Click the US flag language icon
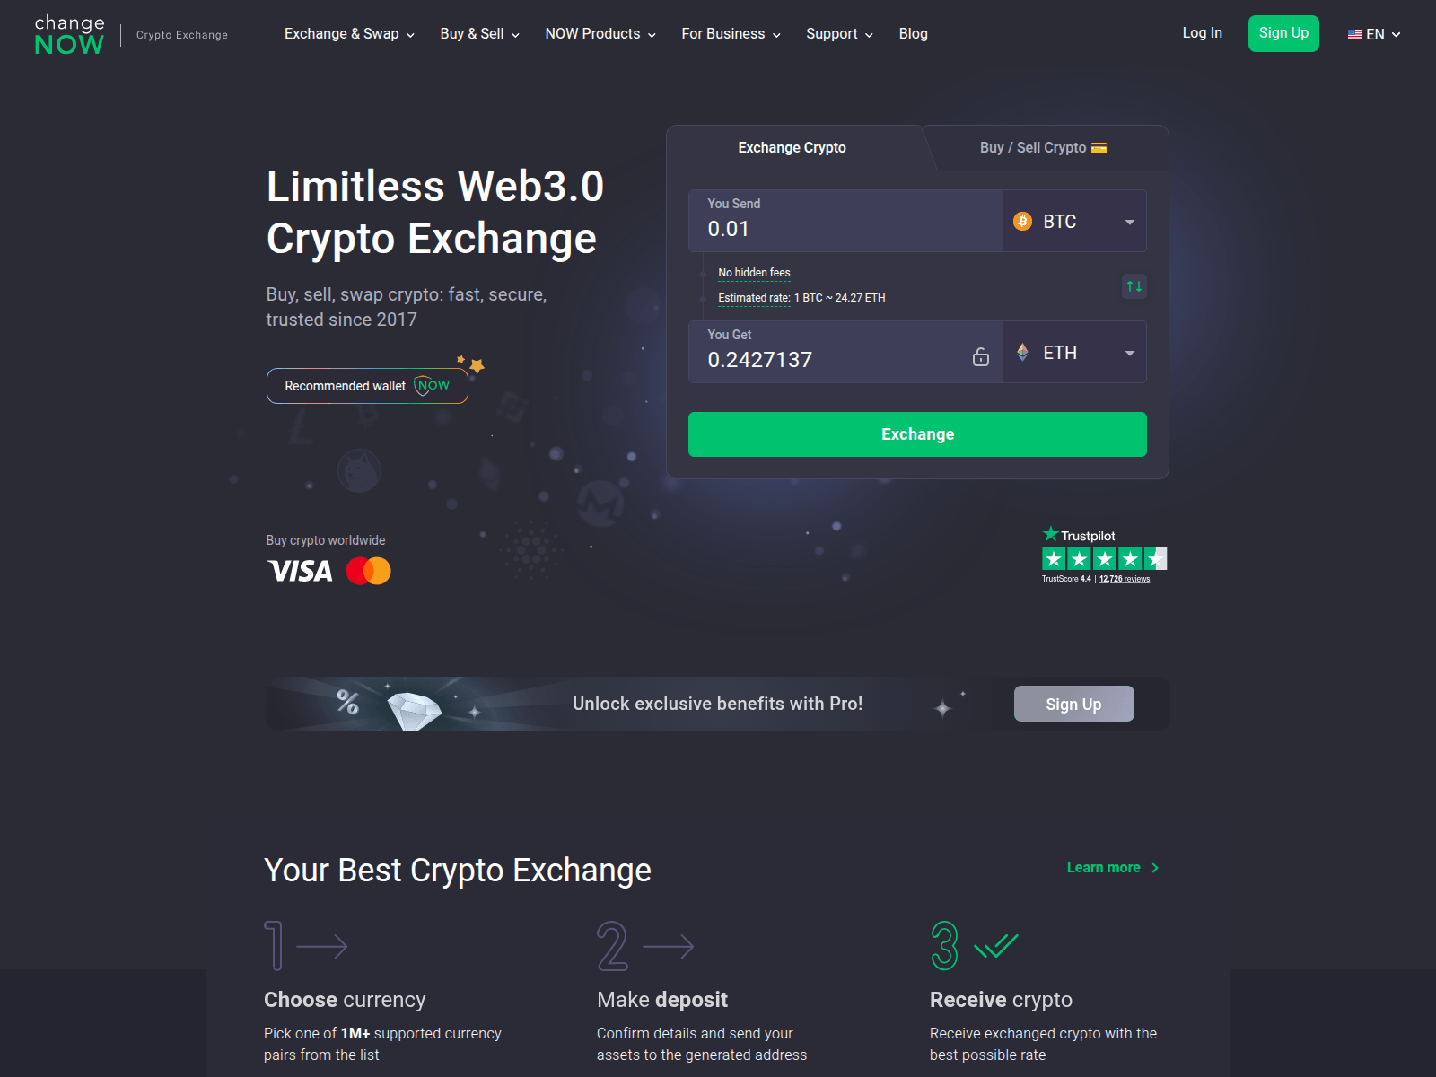Image resolution: width=1436 pixels, height=1077 pixels. pyautogui.click(x=1355, y=34)
